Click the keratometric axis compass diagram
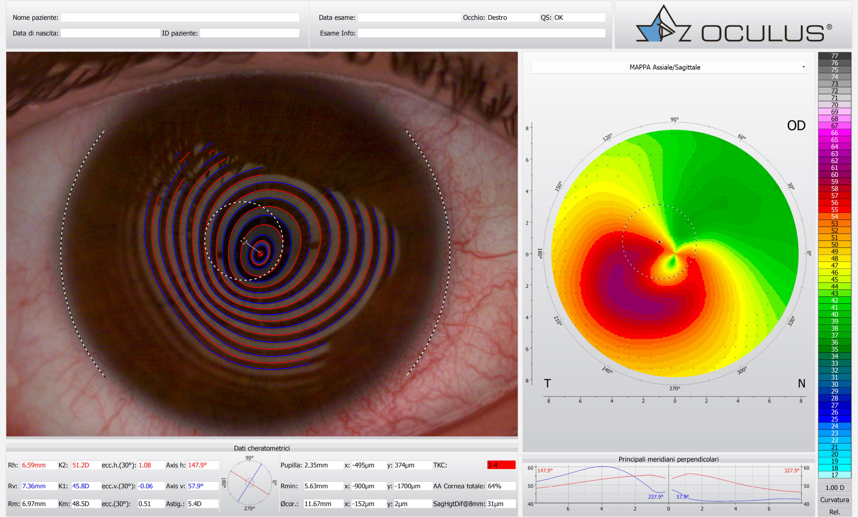This screenshot has height=517, width=858. 249,482
